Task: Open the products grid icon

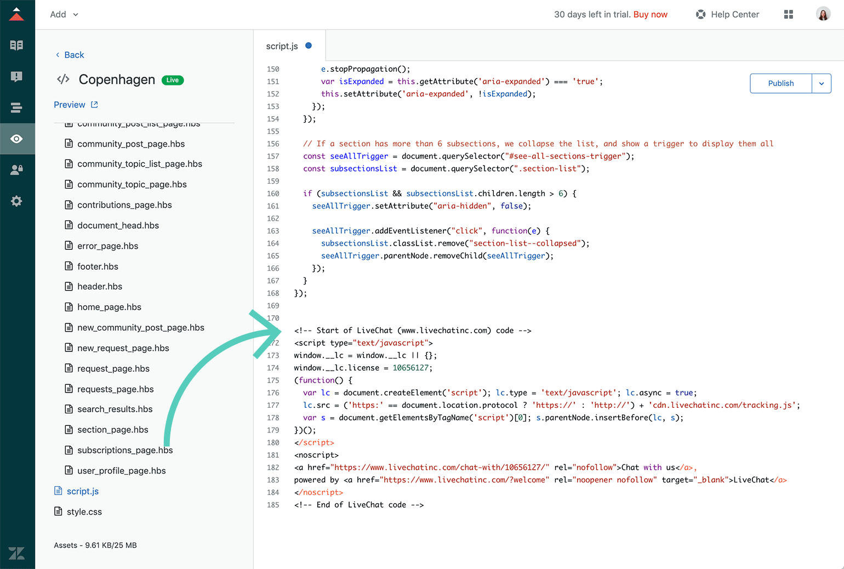Action: 789,14
